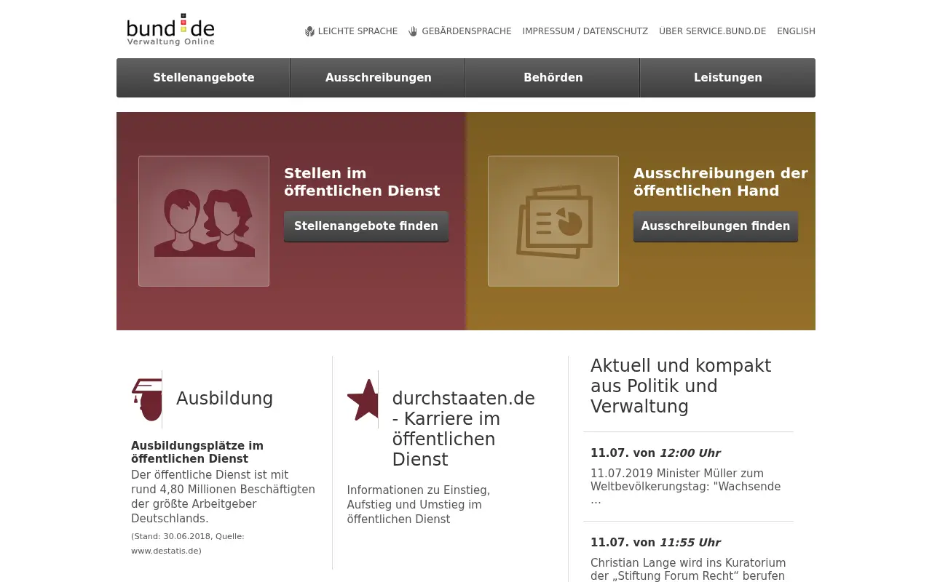Click the '4,80 Millionen Beschäftigten' paragraph
Screen dimensions: 932x582
click(x=223, y=497)
